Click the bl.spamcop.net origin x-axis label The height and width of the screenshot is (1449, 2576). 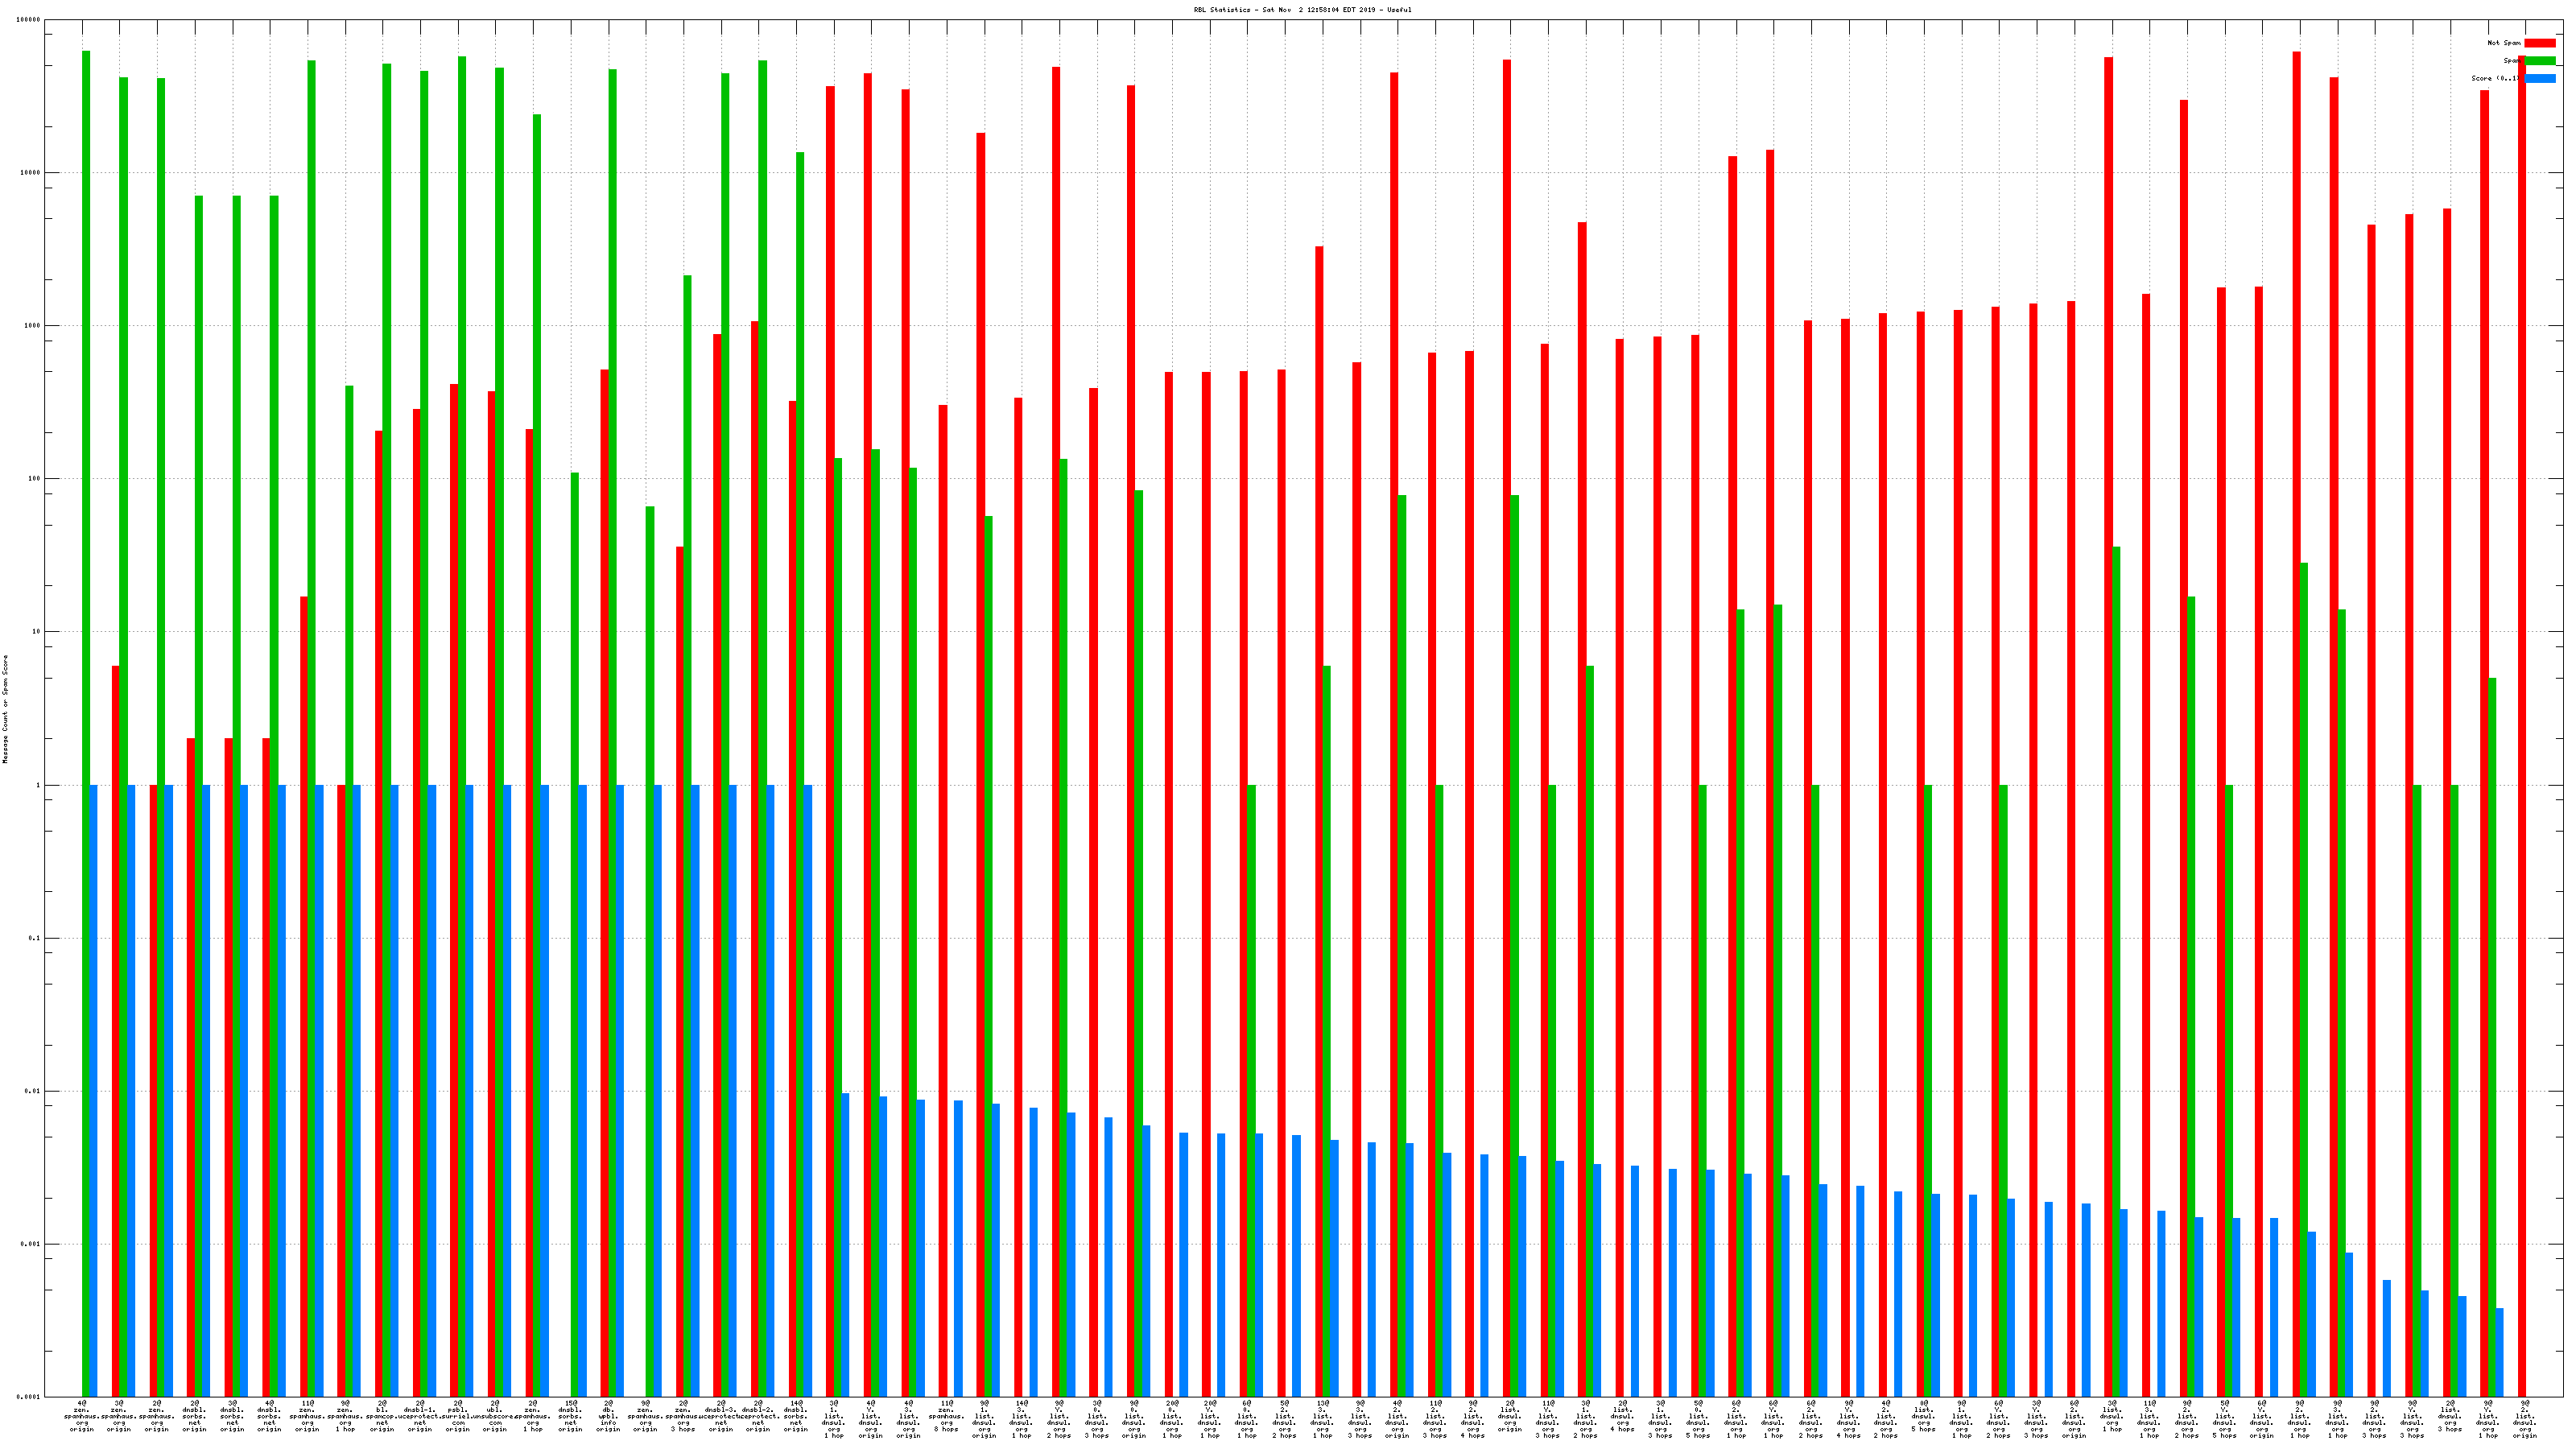382,1416
